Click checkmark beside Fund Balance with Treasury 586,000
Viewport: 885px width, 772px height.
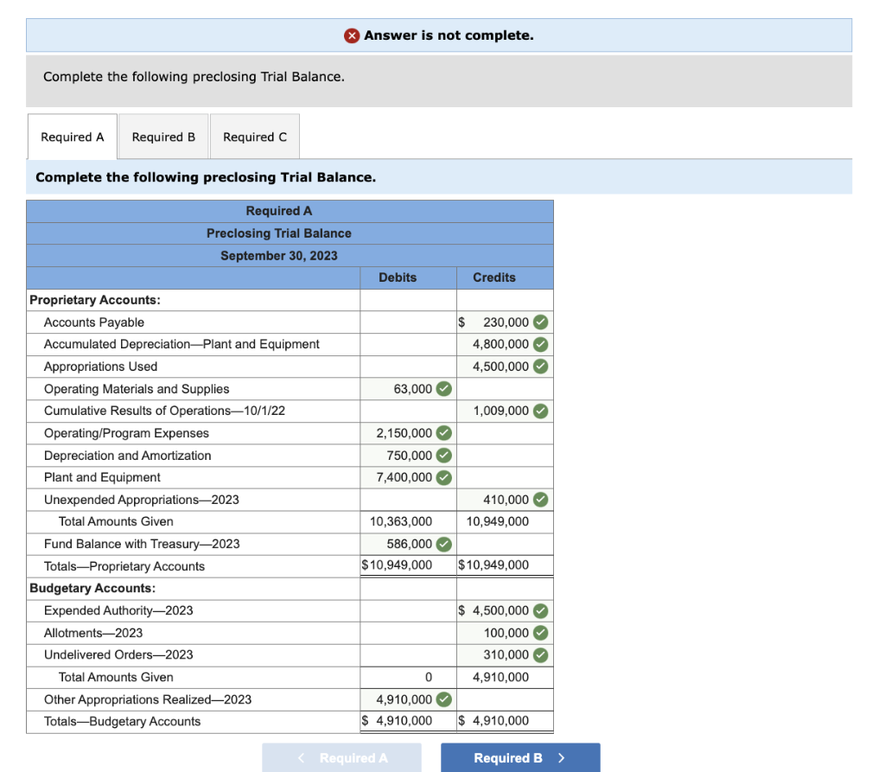pos(444,544)
